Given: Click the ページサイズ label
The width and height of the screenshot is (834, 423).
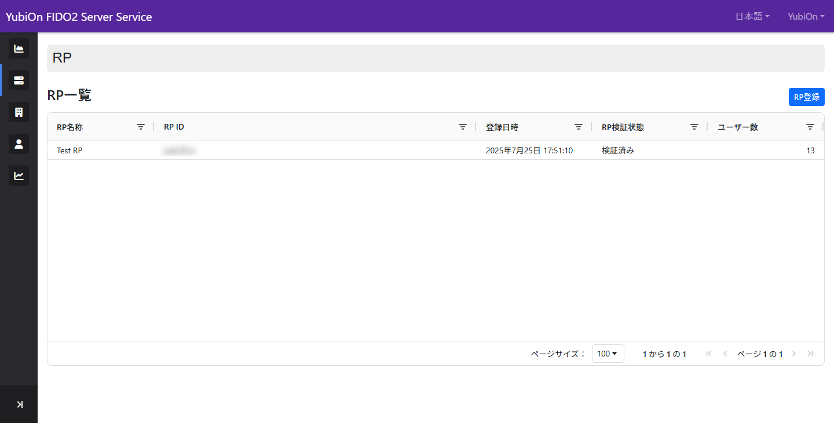Looking at the screenshot, I should 558,354.
